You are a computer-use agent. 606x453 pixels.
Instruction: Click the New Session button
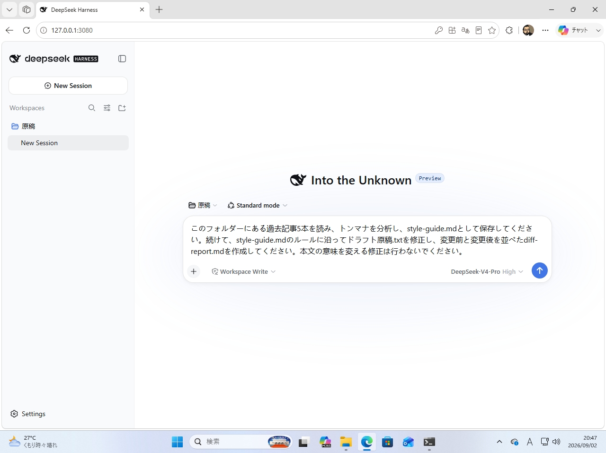click(68, 86)
